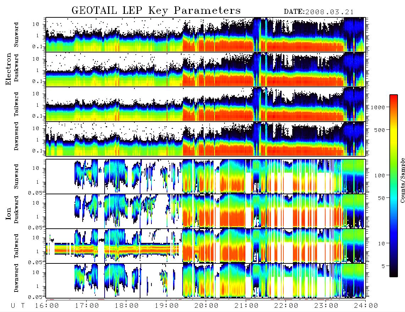This screenshot has width=405, height=312.
Task: Click the '20:00' time tick label
Action: coord(206,306)
